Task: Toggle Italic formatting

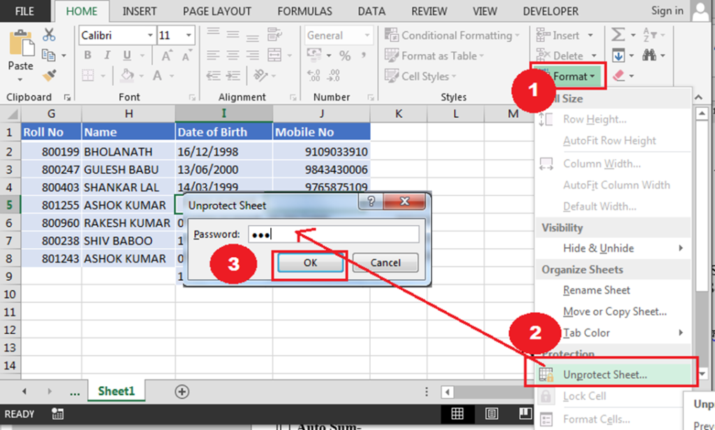Action: pyautogui.click(x=106, y=56)
